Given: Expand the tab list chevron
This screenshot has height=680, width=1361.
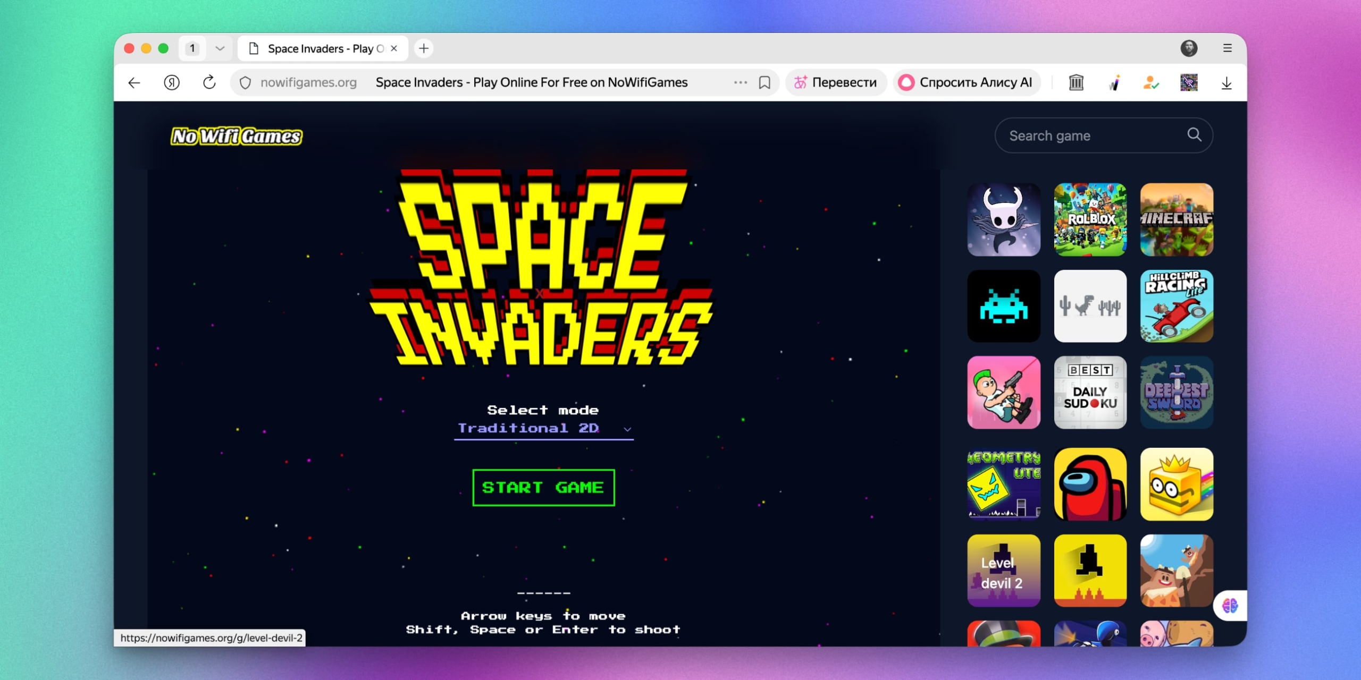Looking at the screenshot, I should coord(220,48).
